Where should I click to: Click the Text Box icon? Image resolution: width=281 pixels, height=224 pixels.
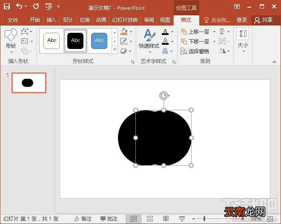tap(25, 41)
